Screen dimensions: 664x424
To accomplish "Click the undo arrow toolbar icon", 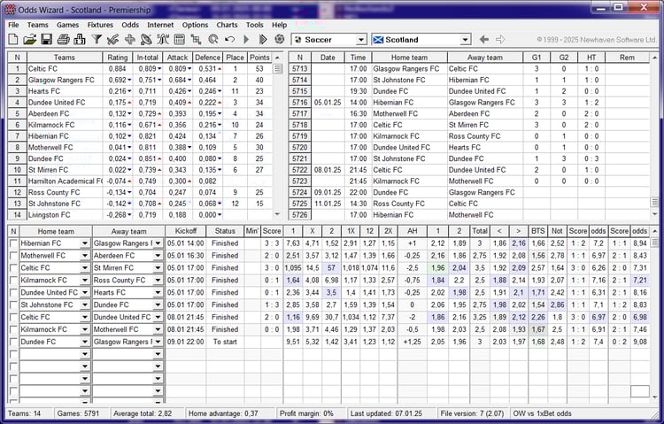I will pos(229,40).
